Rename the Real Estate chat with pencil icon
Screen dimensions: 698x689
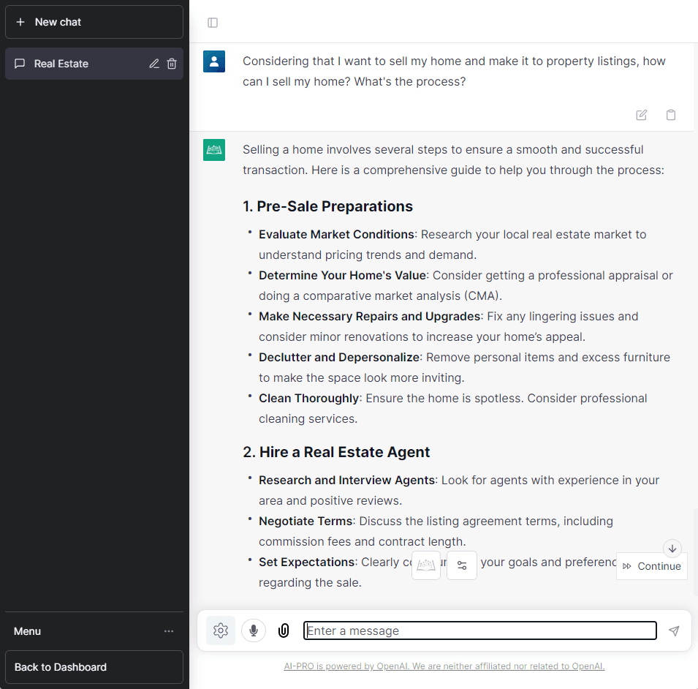154,64
